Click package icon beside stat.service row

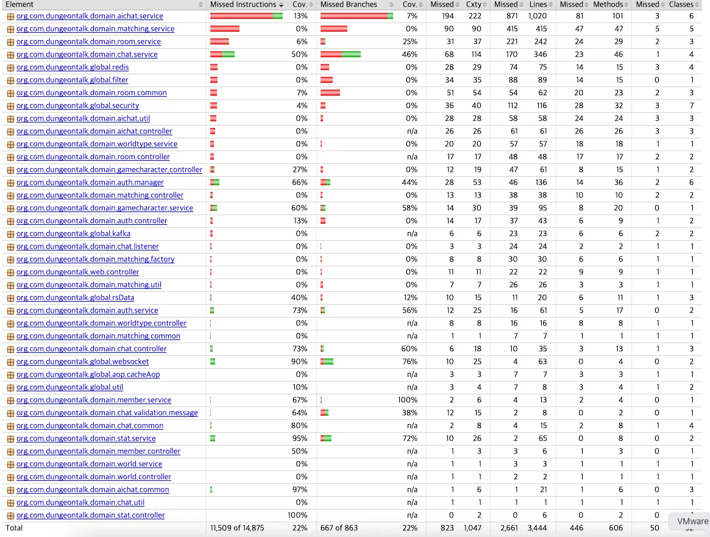pyautogui.click(x=10, y=439)
